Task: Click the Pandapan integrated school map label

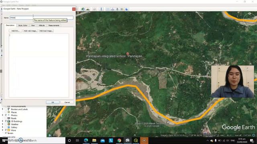Action: point(106,56)
